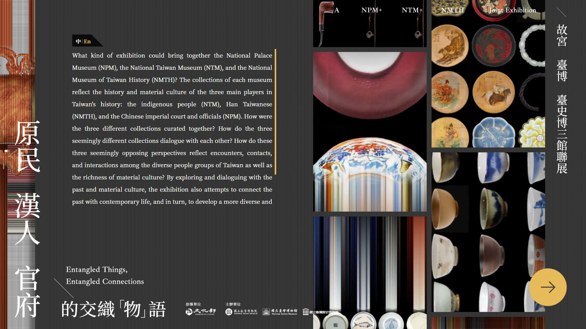Open the red lacquer round dish thumbnail
The height and width of the screenshot is (329, 586).
click(x=494, y=46)
